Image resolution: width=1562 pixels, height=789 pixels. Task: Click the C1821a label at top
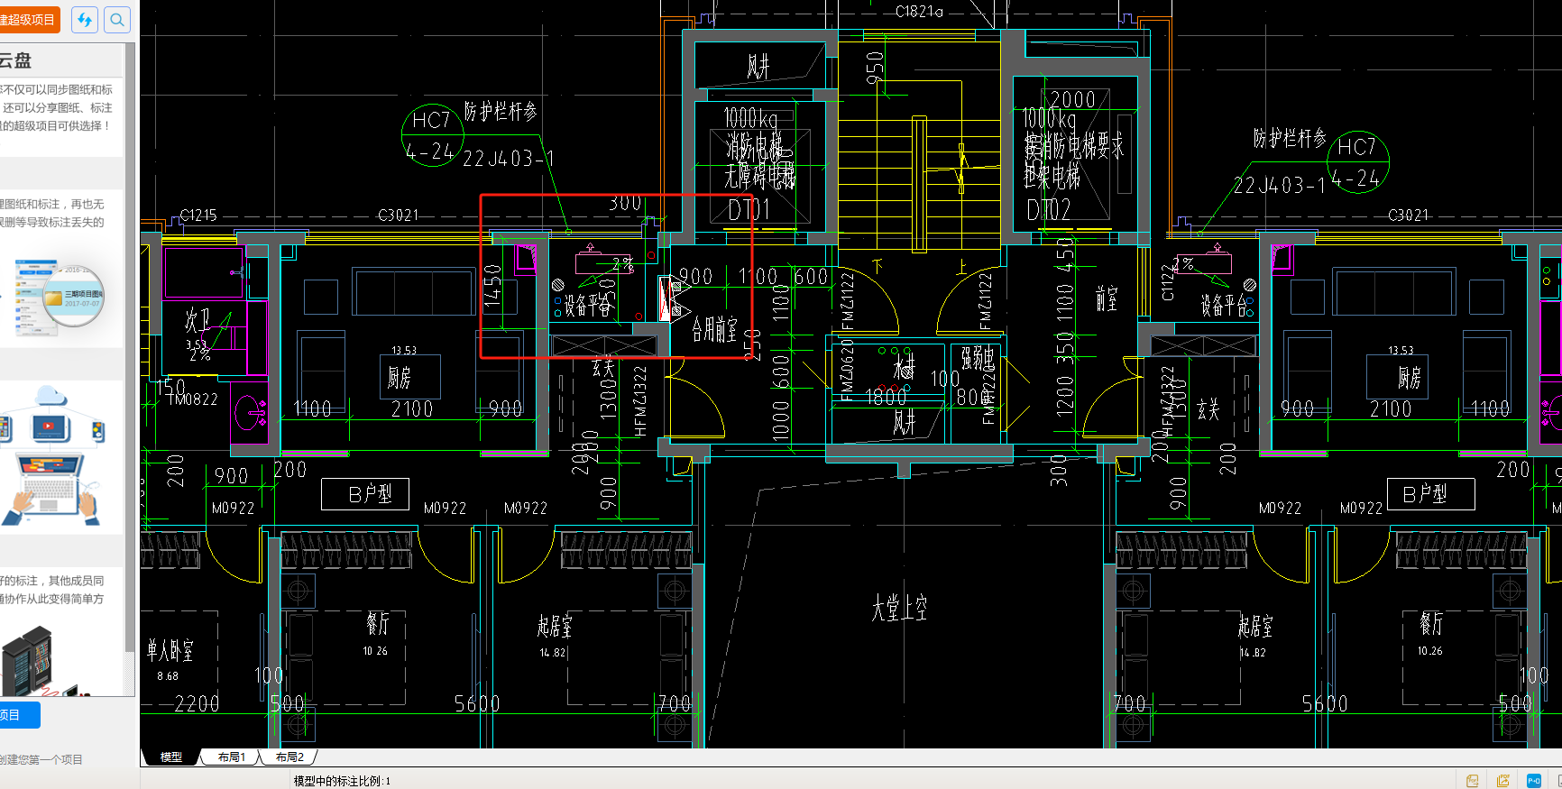click(x=919, y=12)
